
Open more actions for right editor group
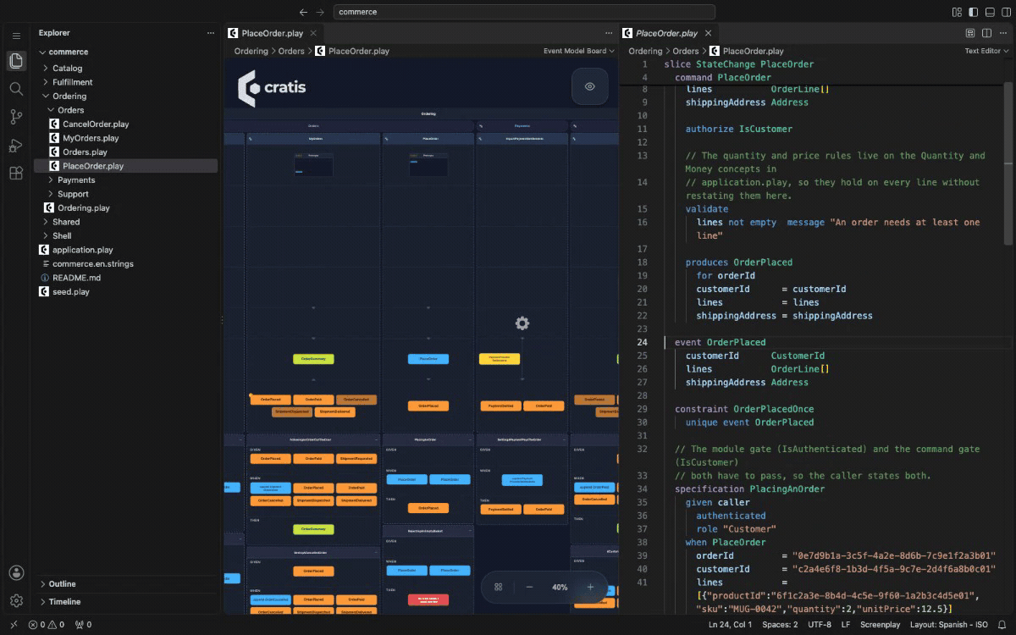1003,33
